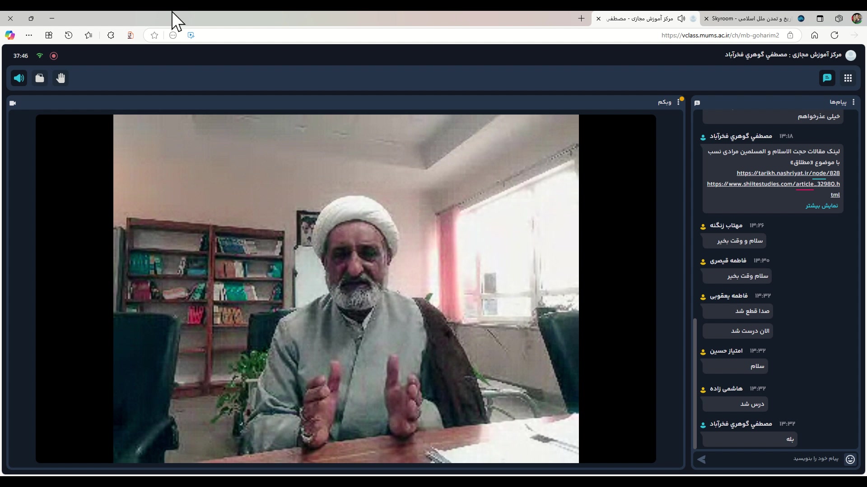Raise hand in the class
Image resolution: width=867 pixels, height=487 pixels.
pos(61,78)
